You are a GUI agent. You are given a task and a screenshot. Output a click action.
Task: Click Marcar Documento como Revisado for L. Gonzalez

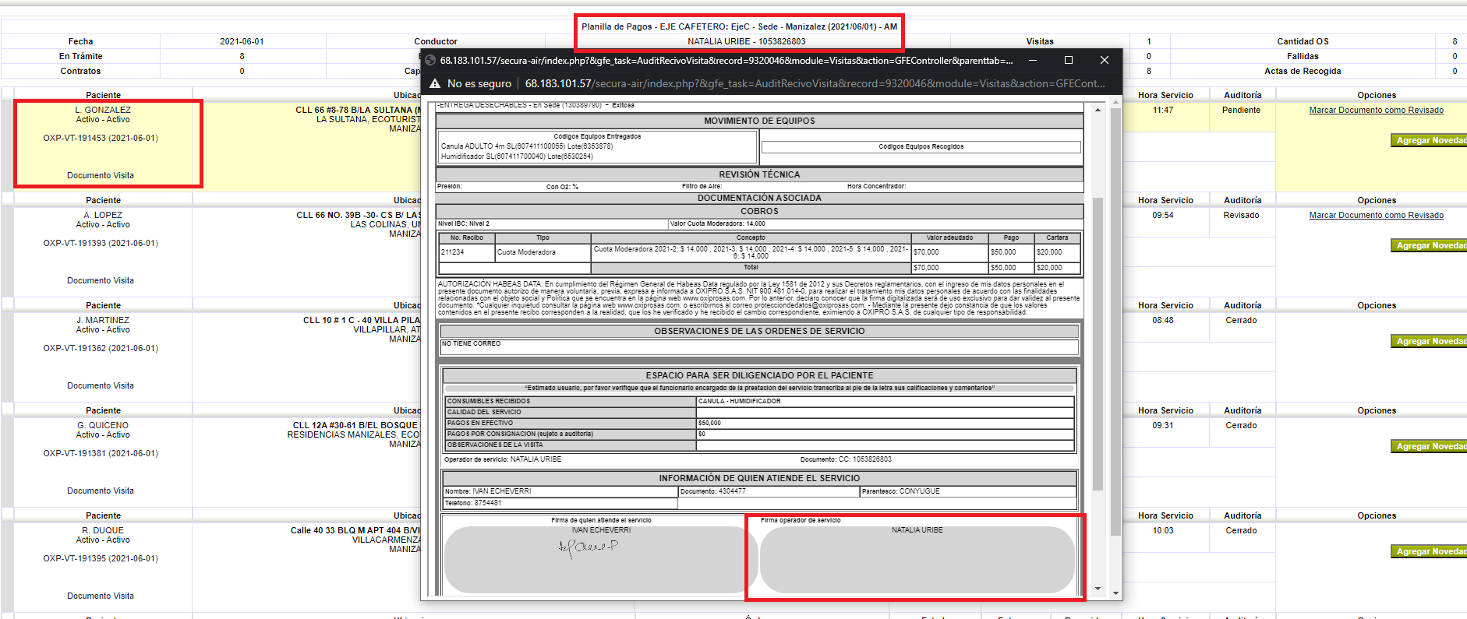coord(1376,110)
